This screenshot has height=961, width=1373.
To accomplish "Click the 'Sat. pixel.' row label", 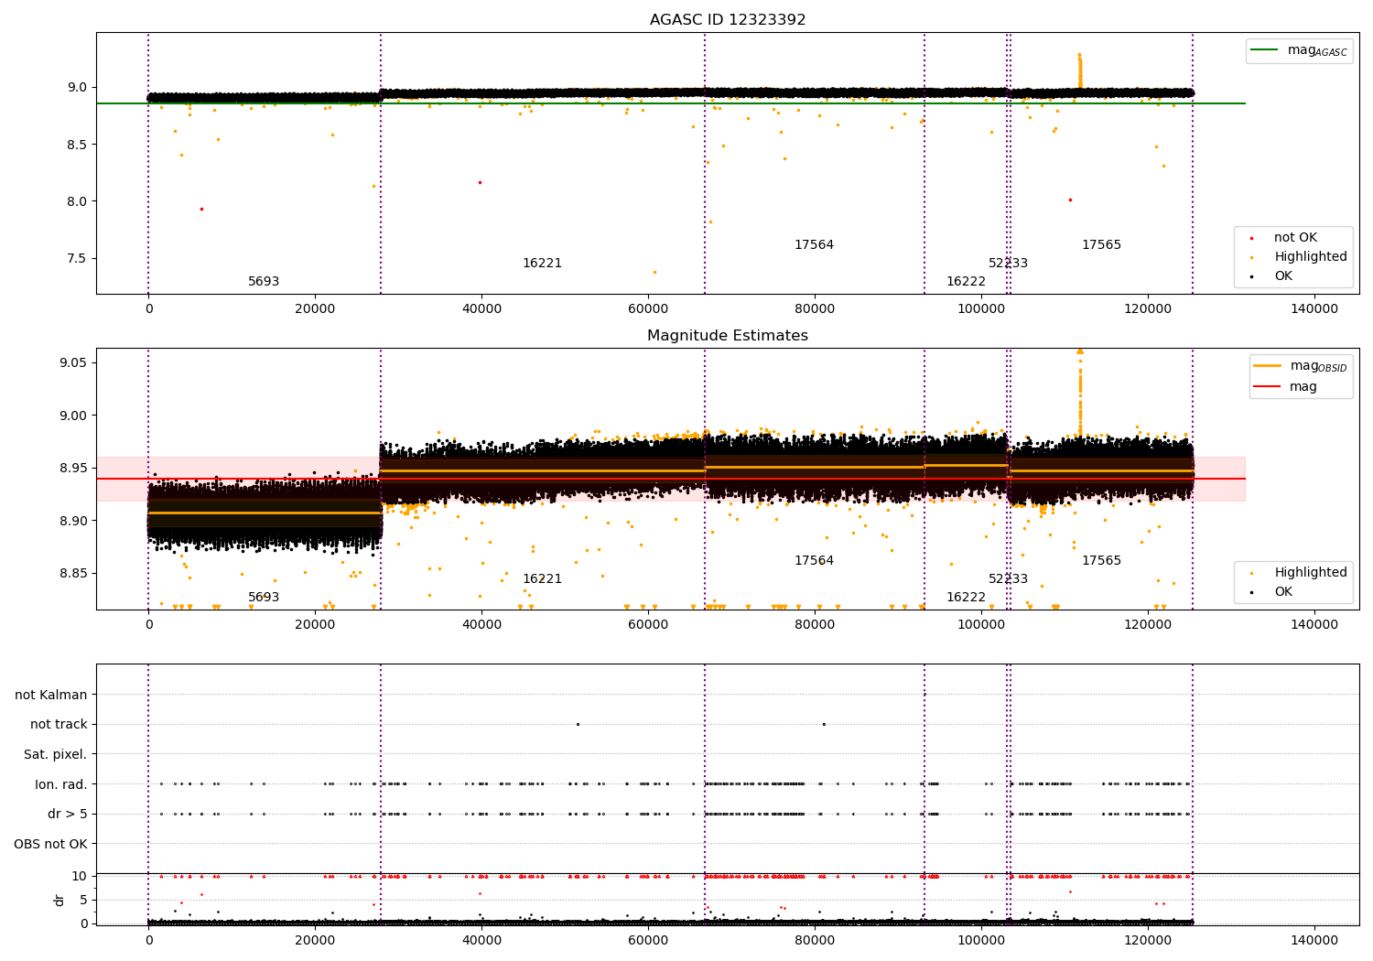I will click(56, 755).
